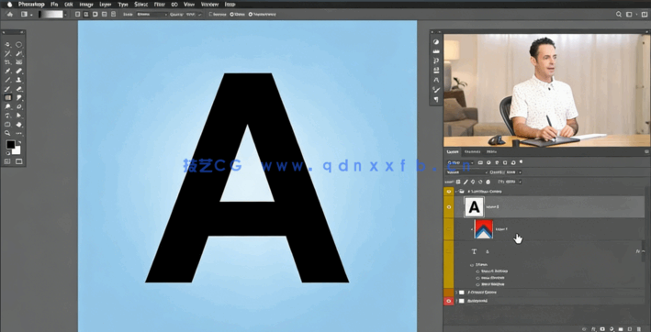Link layers with the chain icon
Image resolution: width=651 pixels, height=332 pixels.
(585, 328)
